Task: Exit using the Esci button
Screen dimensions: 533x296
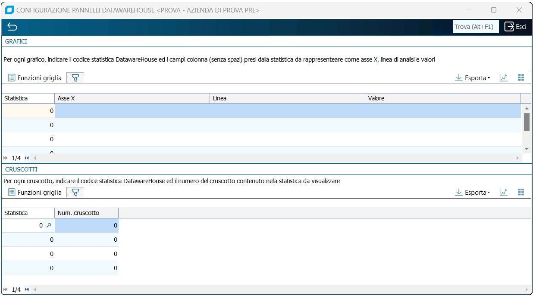Action: [x=515, y=27]
